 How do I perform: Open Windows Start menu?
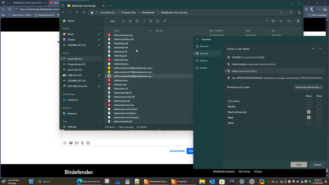point(31,181)
